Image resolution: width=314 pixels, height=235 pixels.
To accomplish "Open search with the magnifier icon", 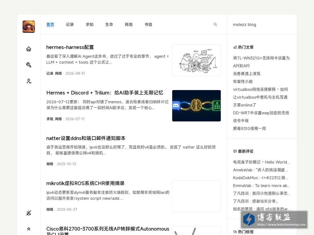I will (215, 24).
